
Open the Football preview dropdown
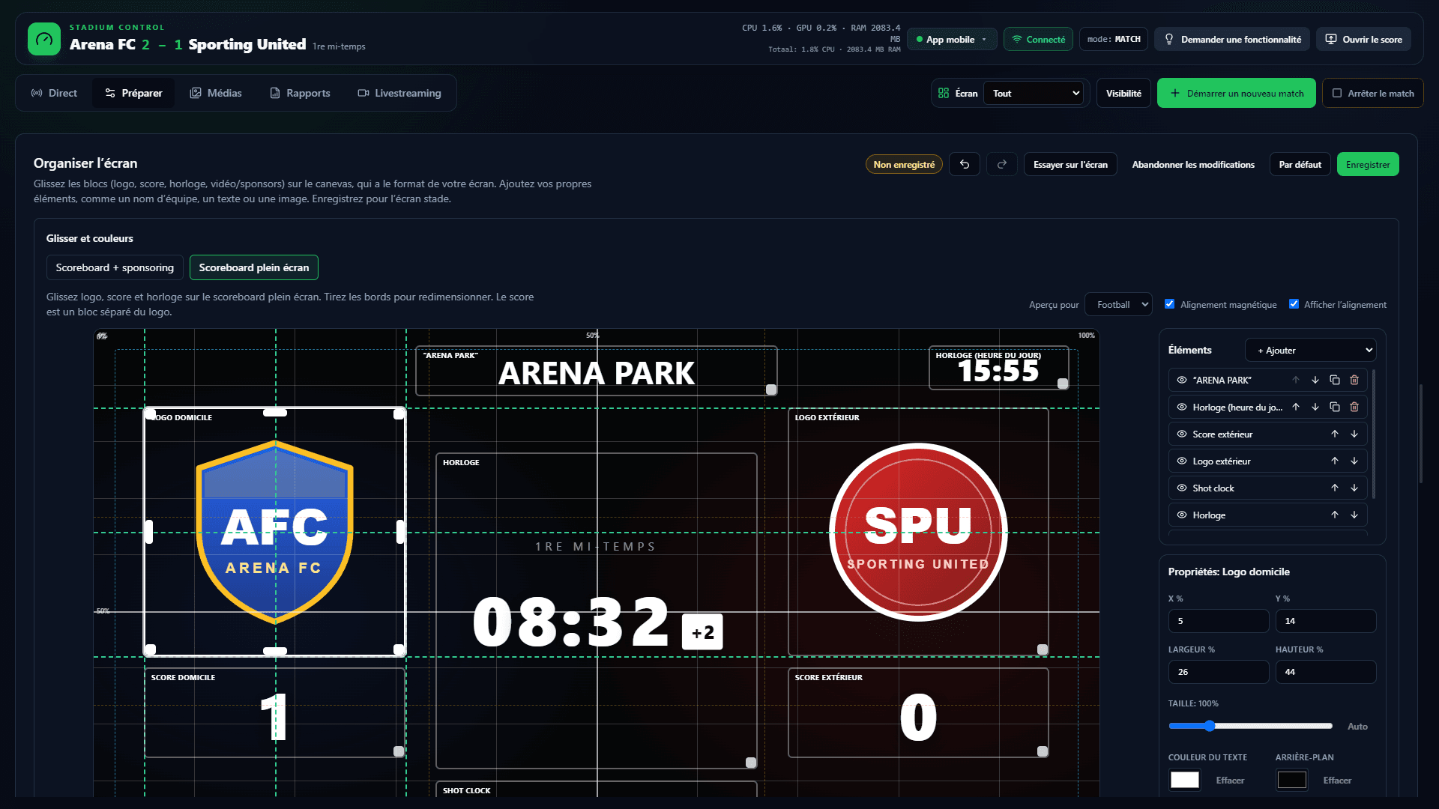pos(1119,304)
